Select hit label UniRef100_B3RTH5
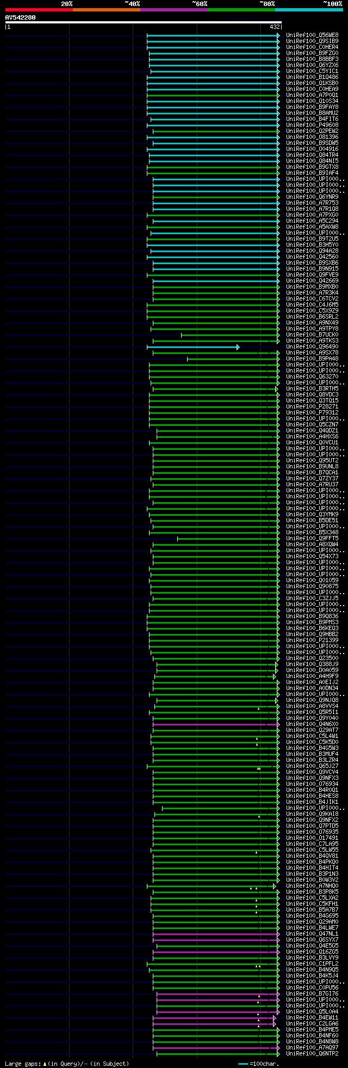The height and width of the screenshot is (1068, 348). pos(312,389)
